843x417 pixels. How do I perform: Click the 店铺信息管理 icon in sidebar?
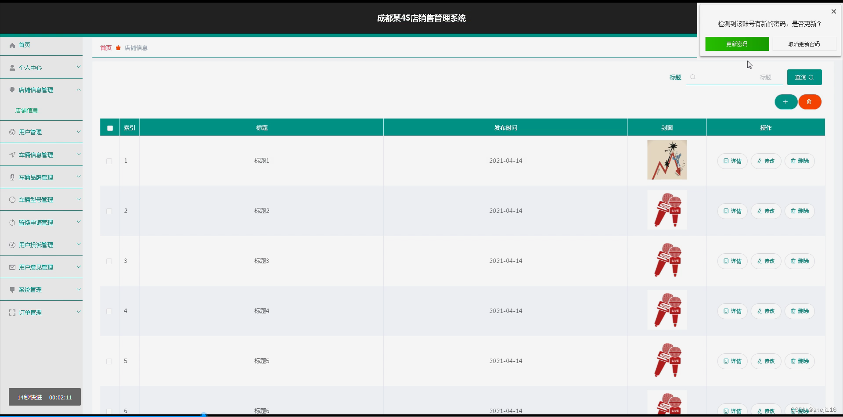point(12,90)
